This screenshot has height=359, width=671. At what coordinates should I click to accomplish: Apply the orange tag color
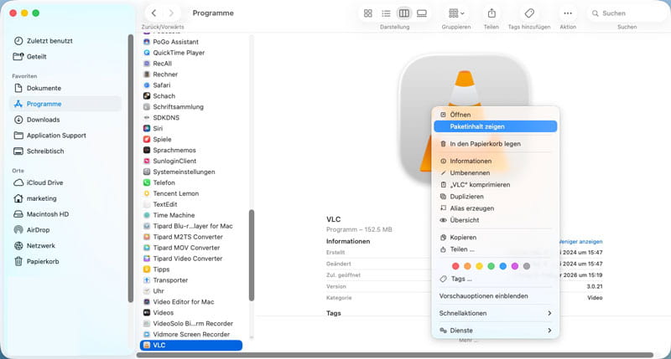[467, 266]
